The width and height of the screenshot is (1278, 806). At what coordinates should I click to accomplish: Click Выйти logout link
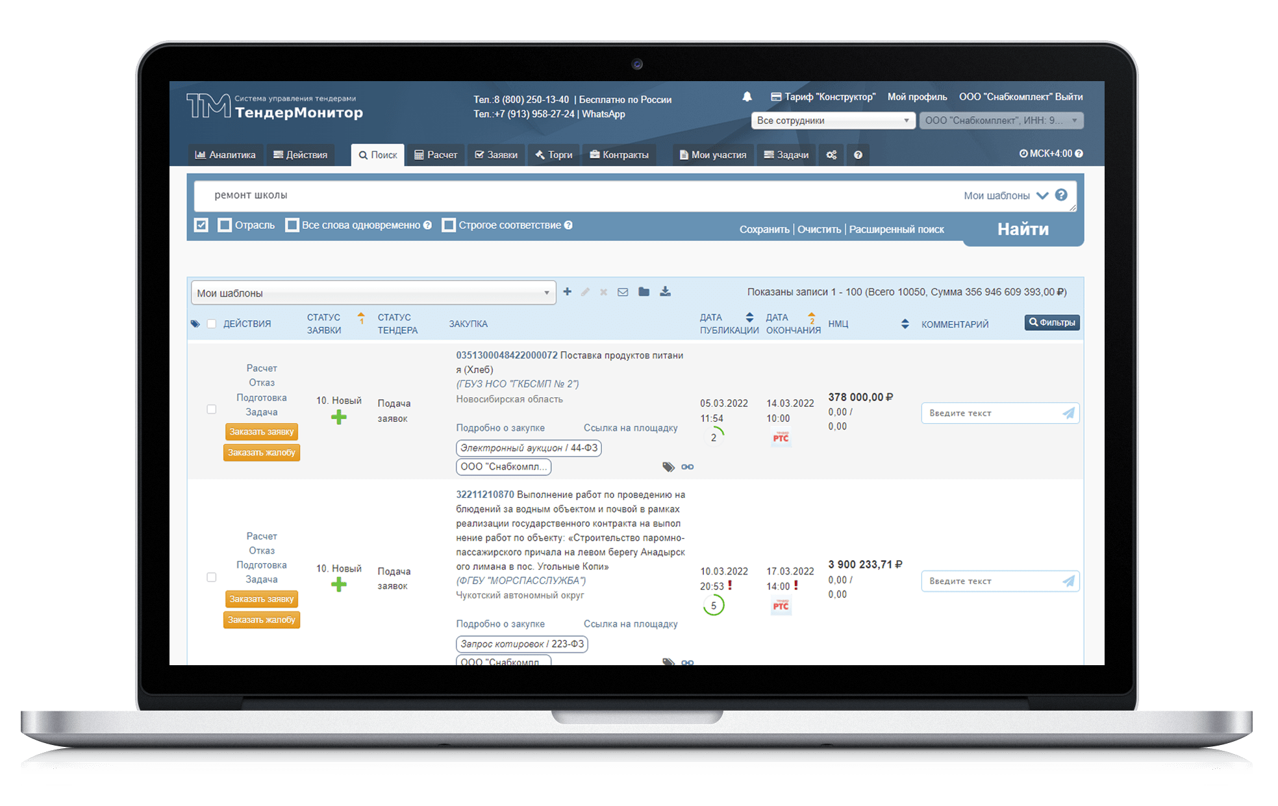point(1069,97)
